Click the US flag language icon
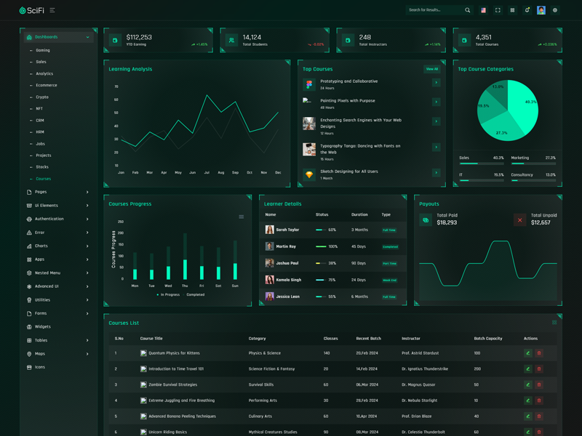 [x=483, y=10]
